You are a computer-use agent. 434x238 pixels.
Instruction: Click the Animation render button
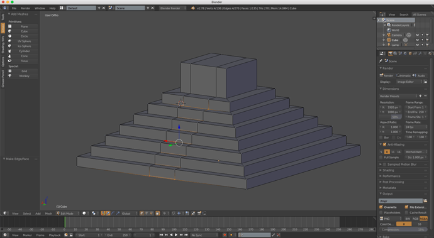(403, 75)
